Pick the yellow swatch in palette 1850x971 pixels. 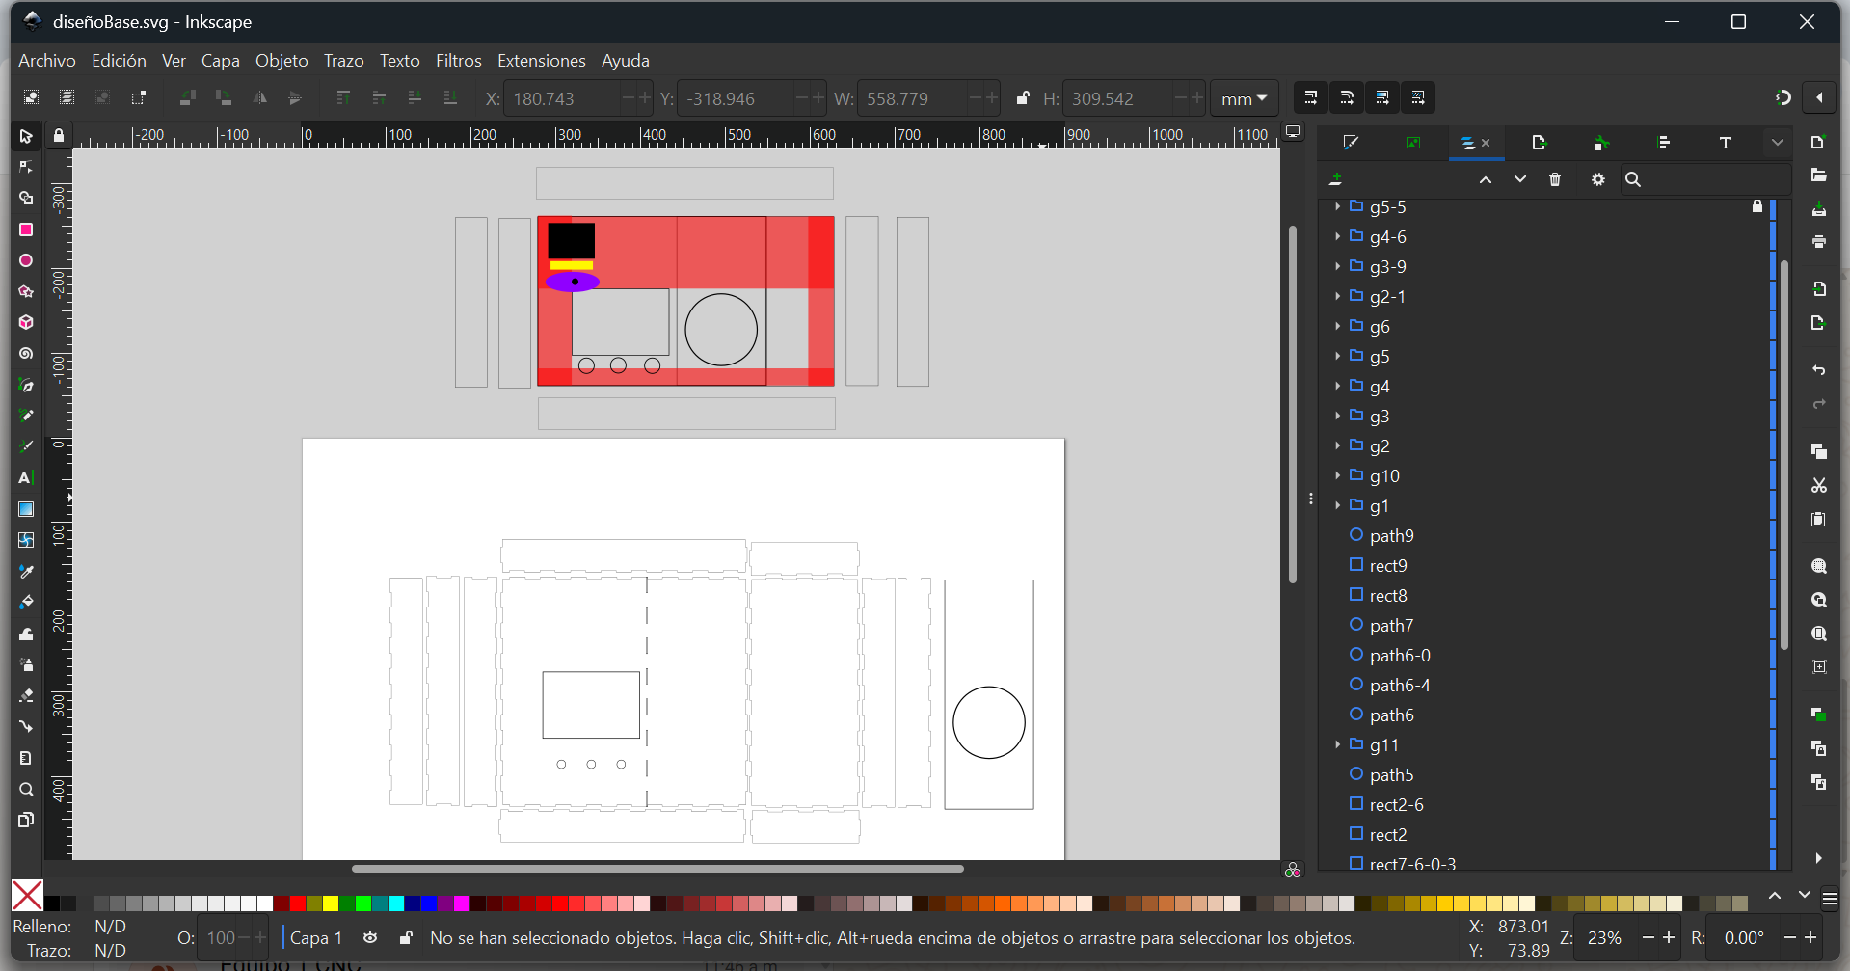point(331,904)
